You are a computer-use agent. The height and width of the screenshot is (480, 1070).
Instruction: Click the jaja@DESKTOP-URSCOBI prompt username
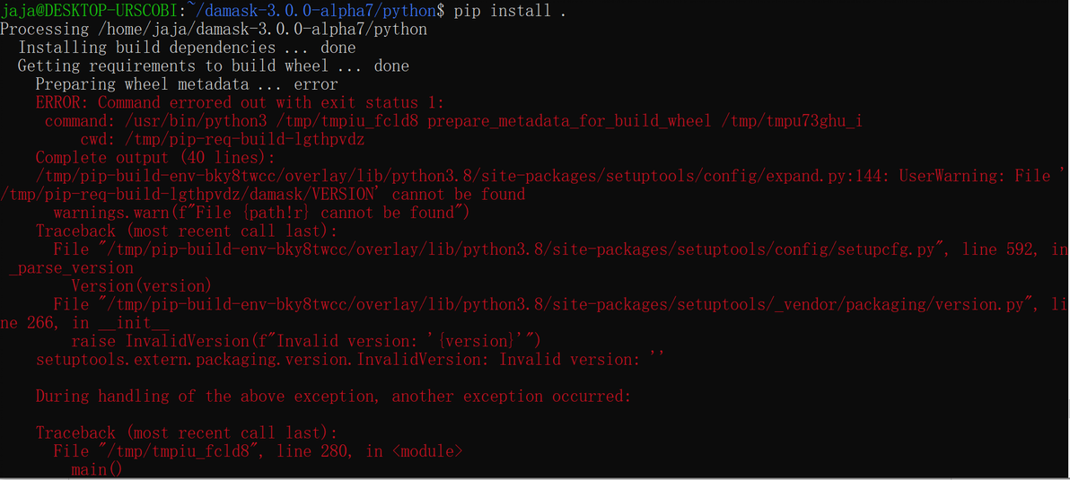click(x=90, y=11)
